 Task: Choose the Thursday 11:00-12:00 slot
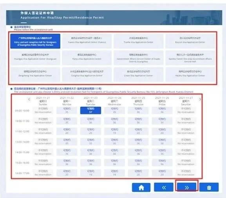click(x=138, y=131)
